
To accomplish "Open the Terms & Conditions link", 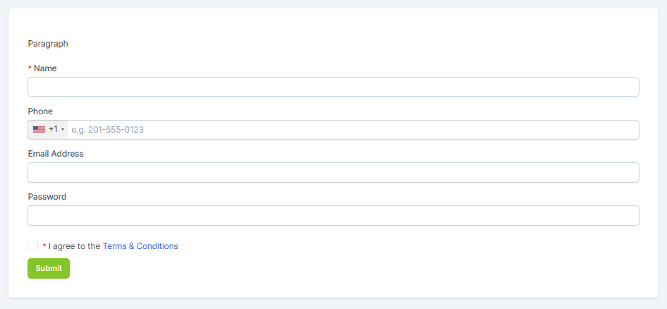I will tap(140, 246).
